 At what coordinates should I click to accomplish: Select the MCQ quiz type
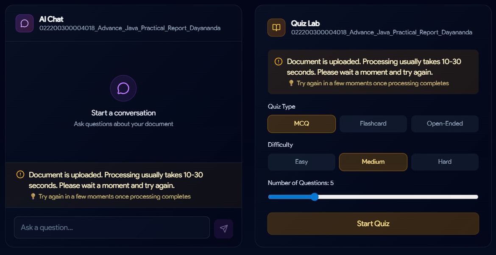[x=301, y=124]
